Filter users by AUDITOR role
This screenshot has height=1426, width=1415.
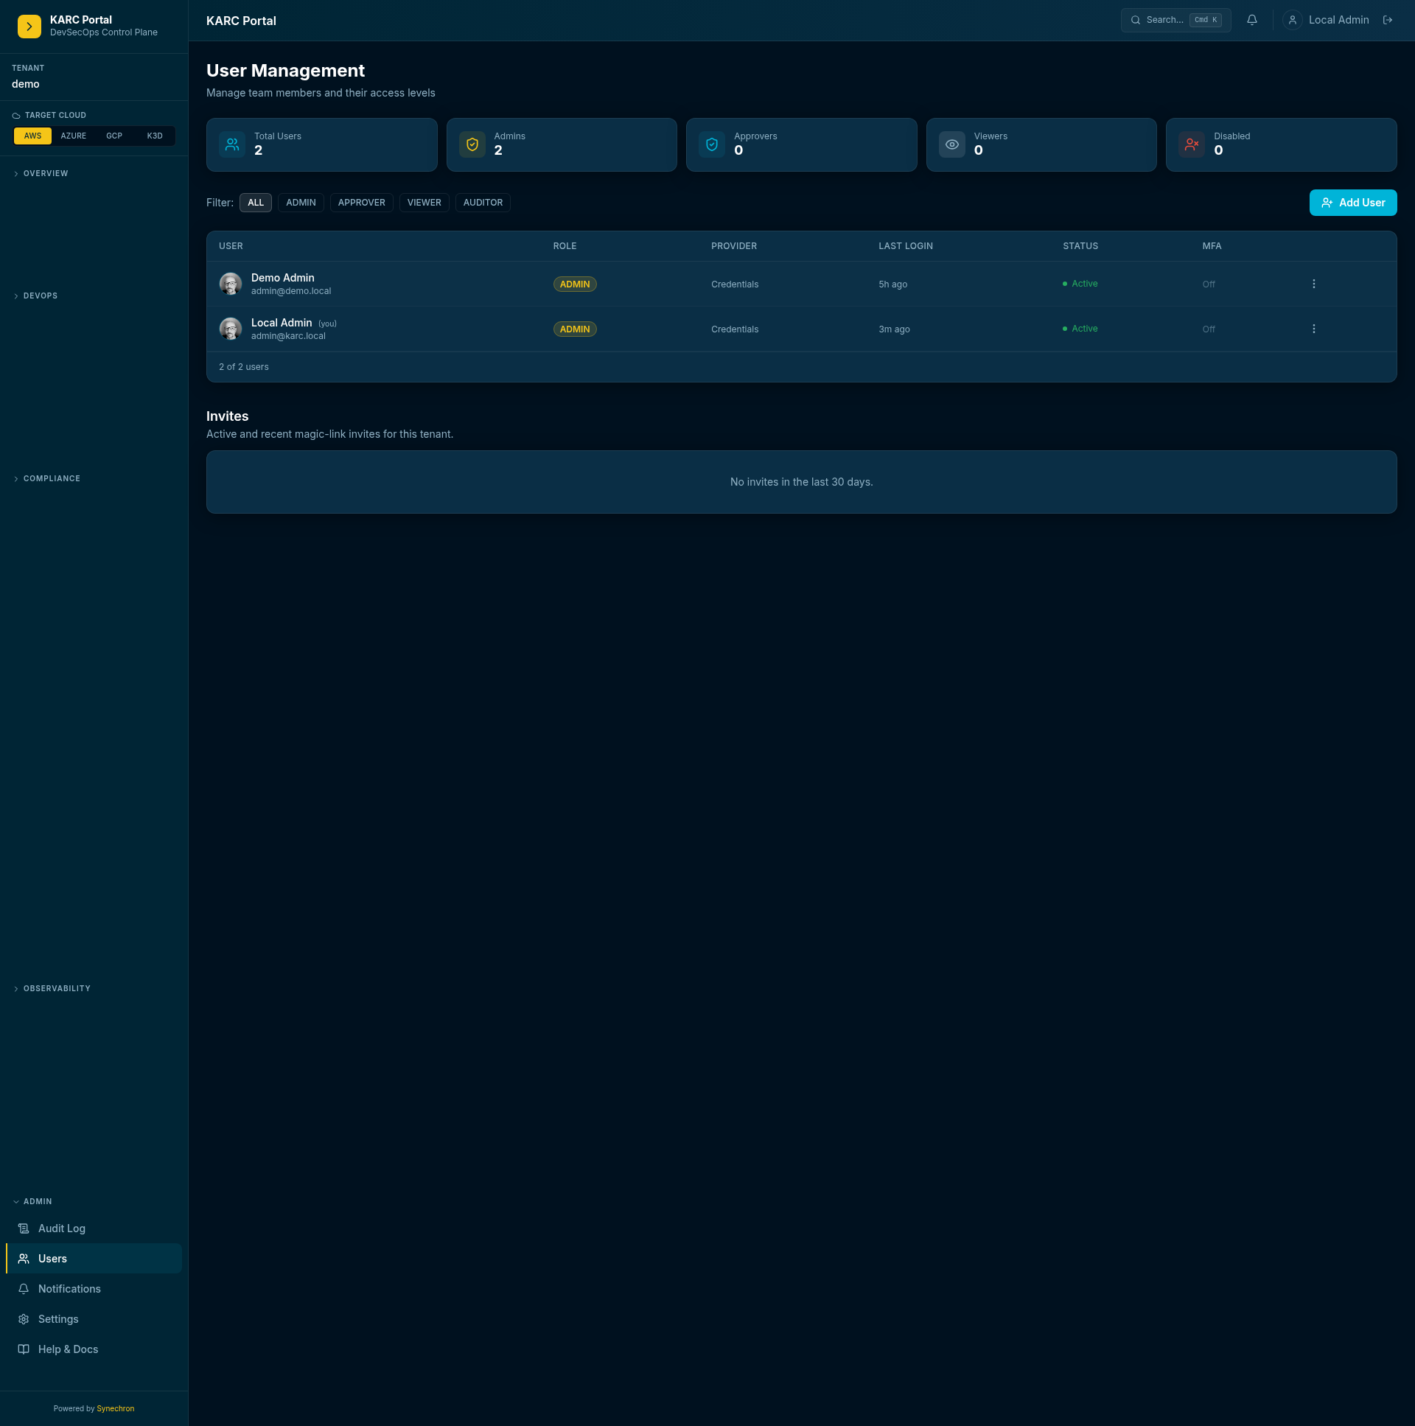483,203
